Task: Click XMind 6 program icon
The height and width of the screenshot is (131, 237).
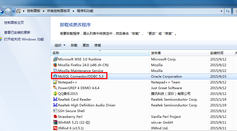Action: [55, 128]
